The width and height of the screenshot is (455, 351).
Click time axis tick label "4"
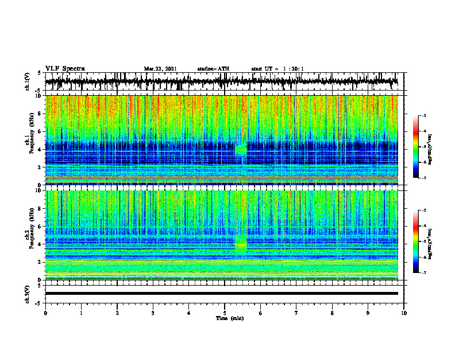pyautogui.click(x=189, y=313)
